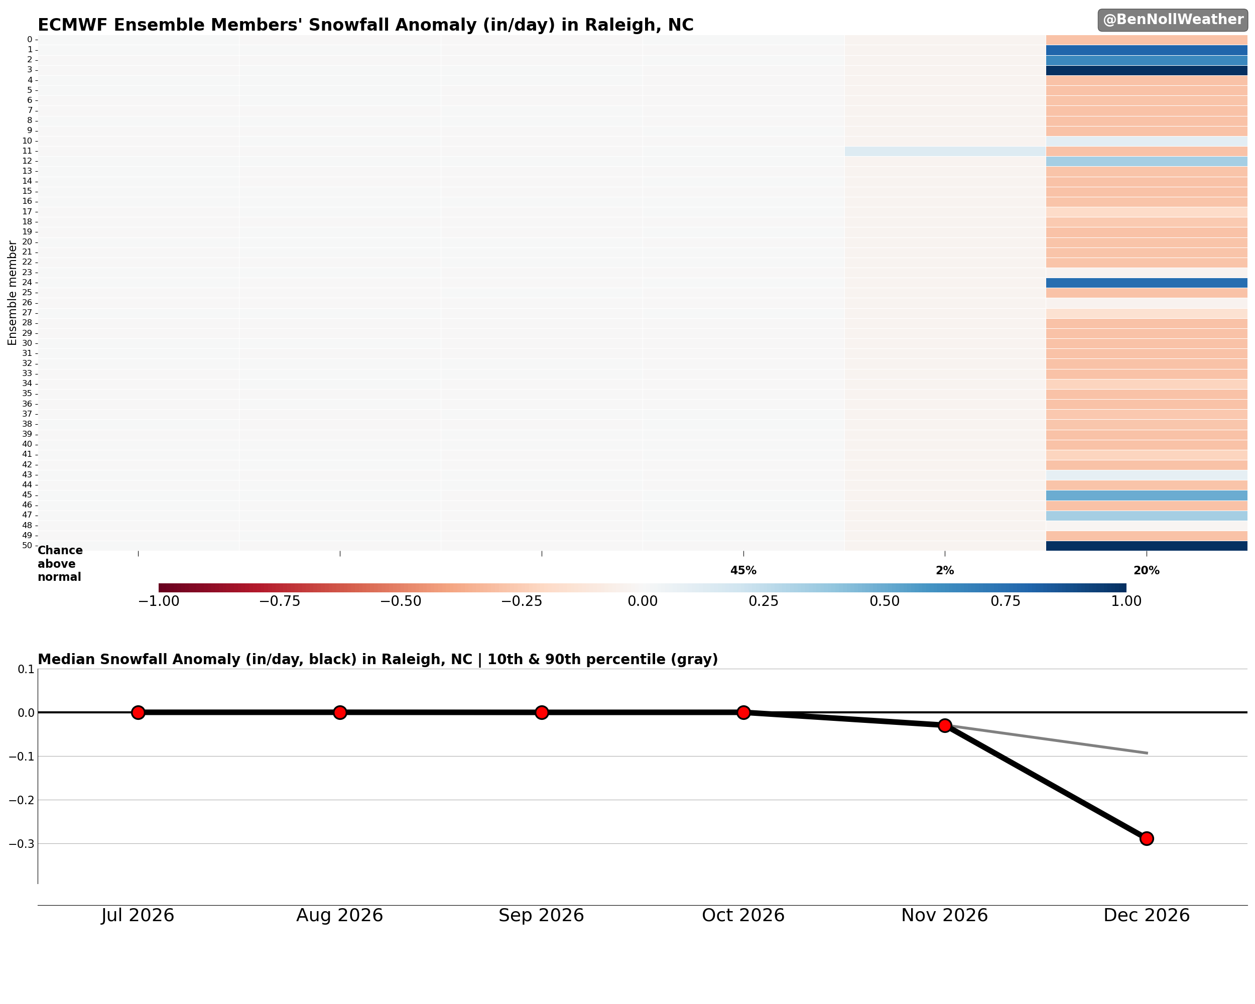The height and width of the screenshot is (1004, 1255).
Task: Click the −0.3 tick on the median chart
Action: point(22,844)
